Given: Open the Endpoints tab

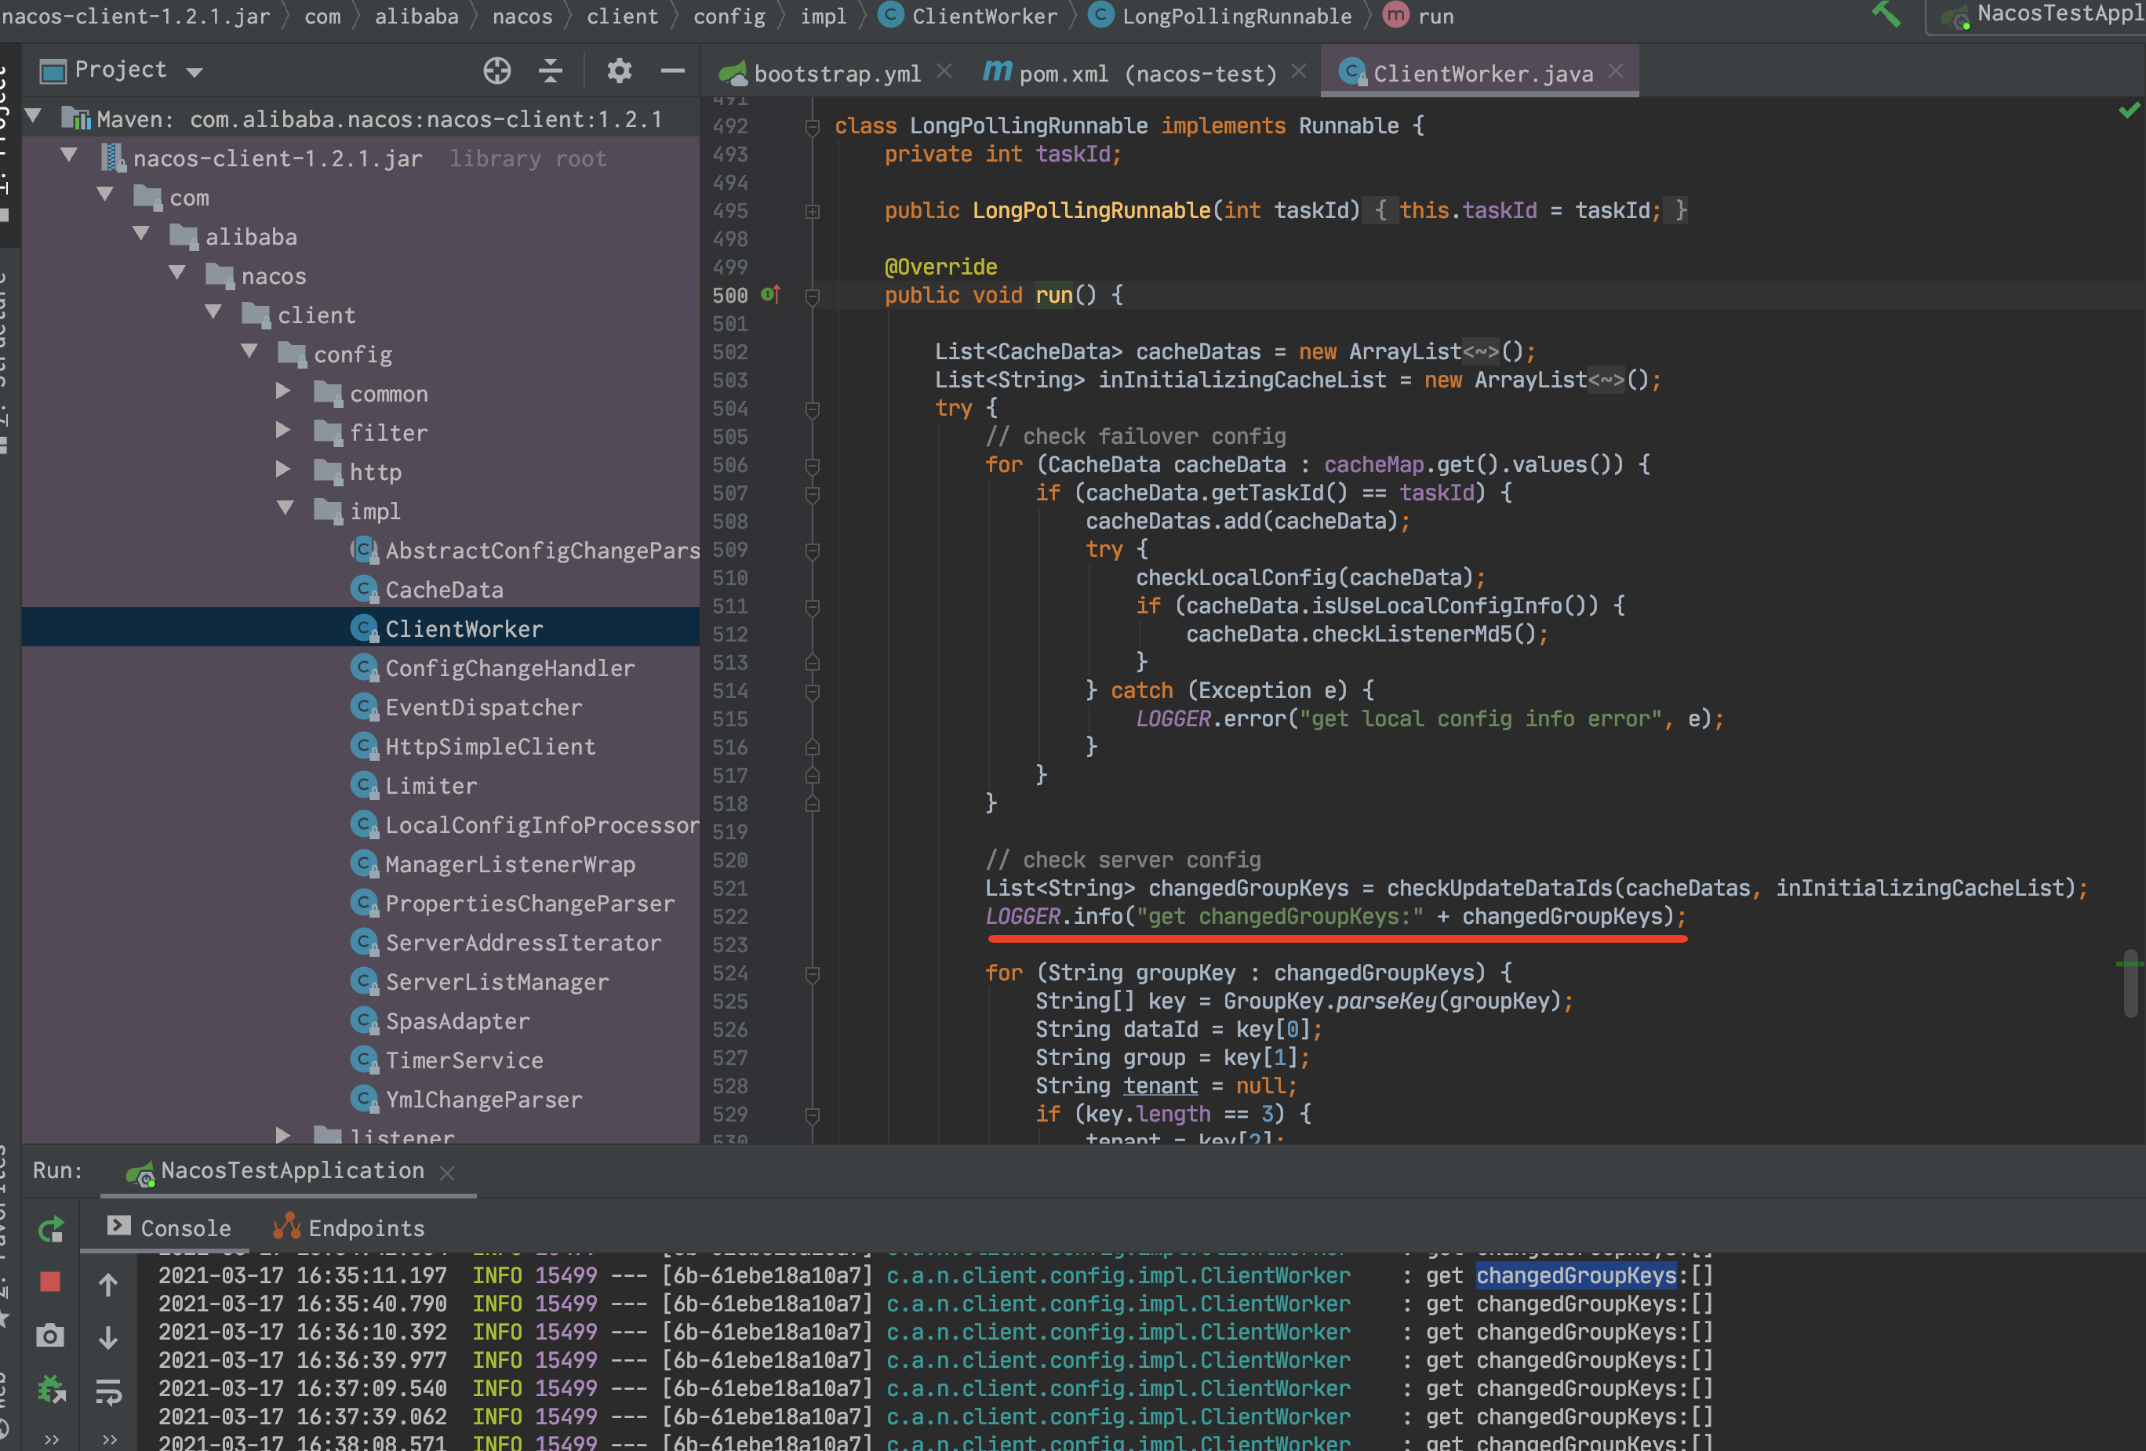Looking at the screenshot, I should [x=348, y=1227].
